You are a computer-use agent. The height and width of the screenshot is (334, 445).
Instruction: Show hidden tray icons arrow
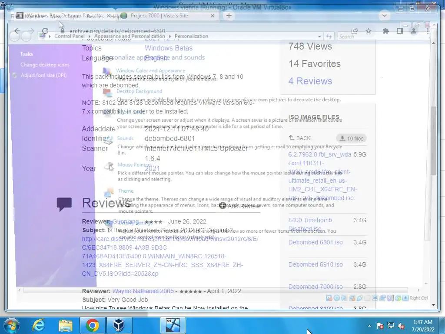pyautogui.click(x=369, y=326)
